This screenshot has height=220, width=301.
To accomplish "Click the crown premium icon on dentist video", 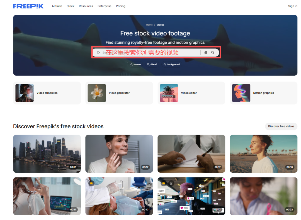I will [91, 183].
